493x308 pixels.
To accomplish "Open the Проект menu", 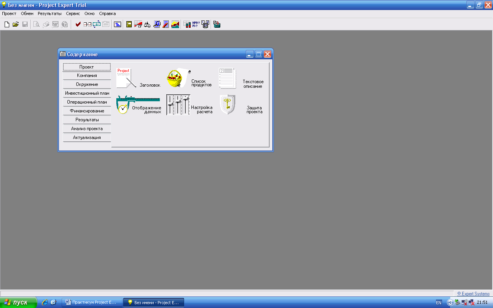I will [x=9, y=13].
